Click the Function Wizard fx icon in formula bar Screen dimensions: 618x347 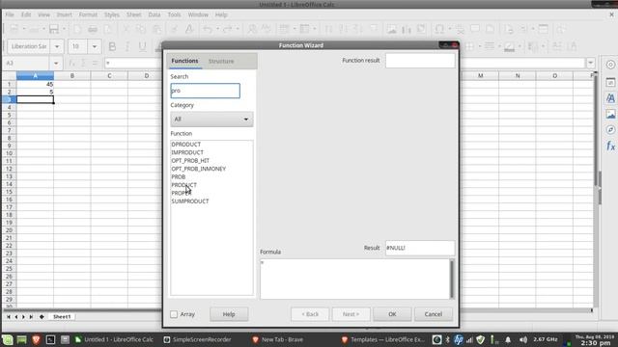(x=71, y=64)
